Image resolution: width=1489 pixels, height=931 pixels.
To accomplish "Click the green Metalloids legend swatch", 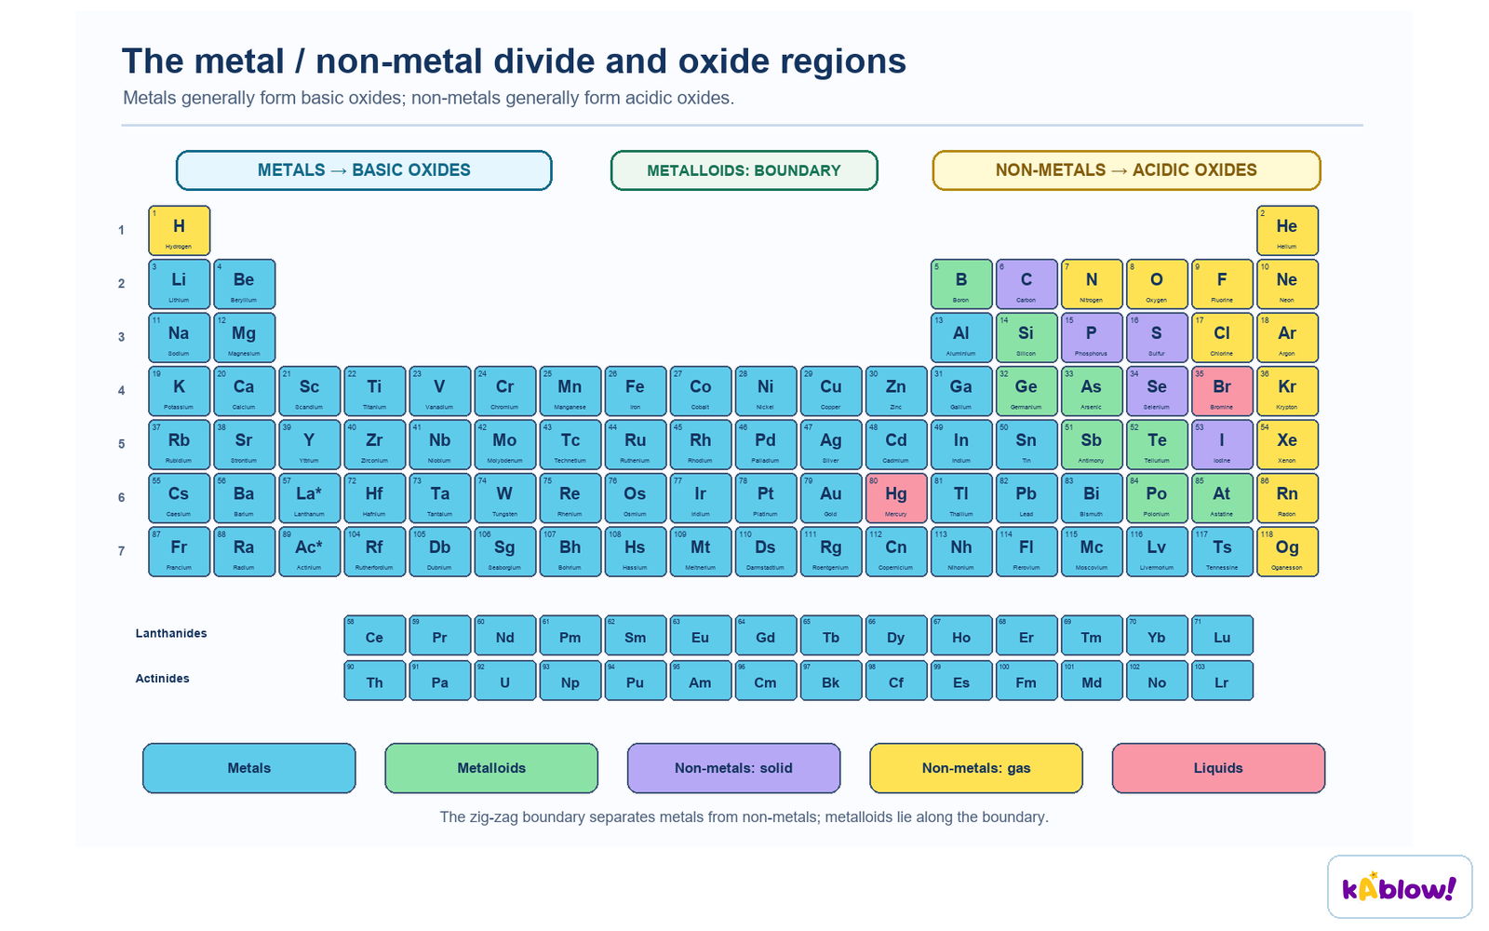I will pyautogui.click(x=491, y=768).
